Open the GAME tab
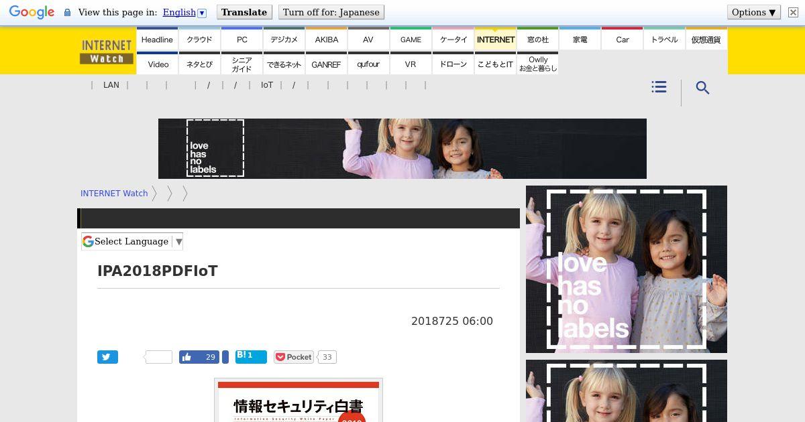 coord(411,39)
